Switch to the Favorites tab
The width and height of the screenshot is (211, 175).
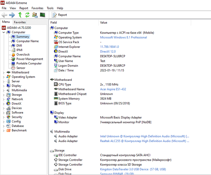(x=20, y=22)
